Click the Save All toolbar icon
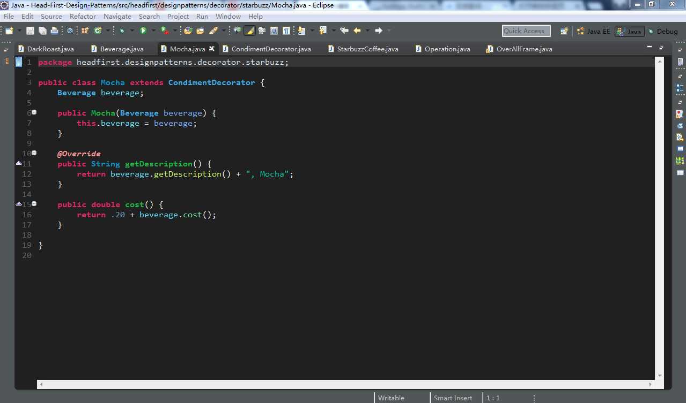The width and height of the screenshot is (686, 403). point(42,31)
